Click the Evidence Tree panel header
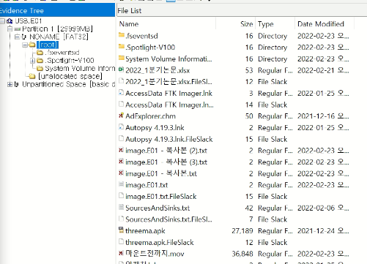Screen dimensions: 367x264 tap(57, 11)
